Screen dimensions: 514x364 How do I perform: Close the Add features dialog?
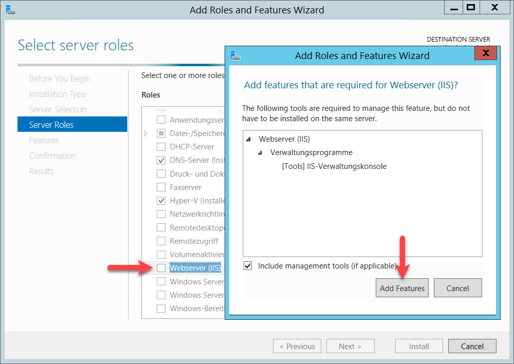click(x=485, y=54)
